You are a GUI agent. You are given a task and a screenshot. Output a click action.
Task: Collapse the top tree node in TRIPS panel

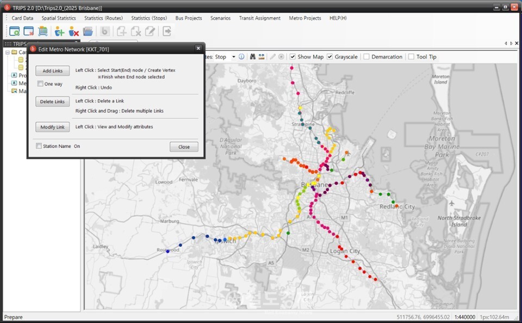coord(7,52)
